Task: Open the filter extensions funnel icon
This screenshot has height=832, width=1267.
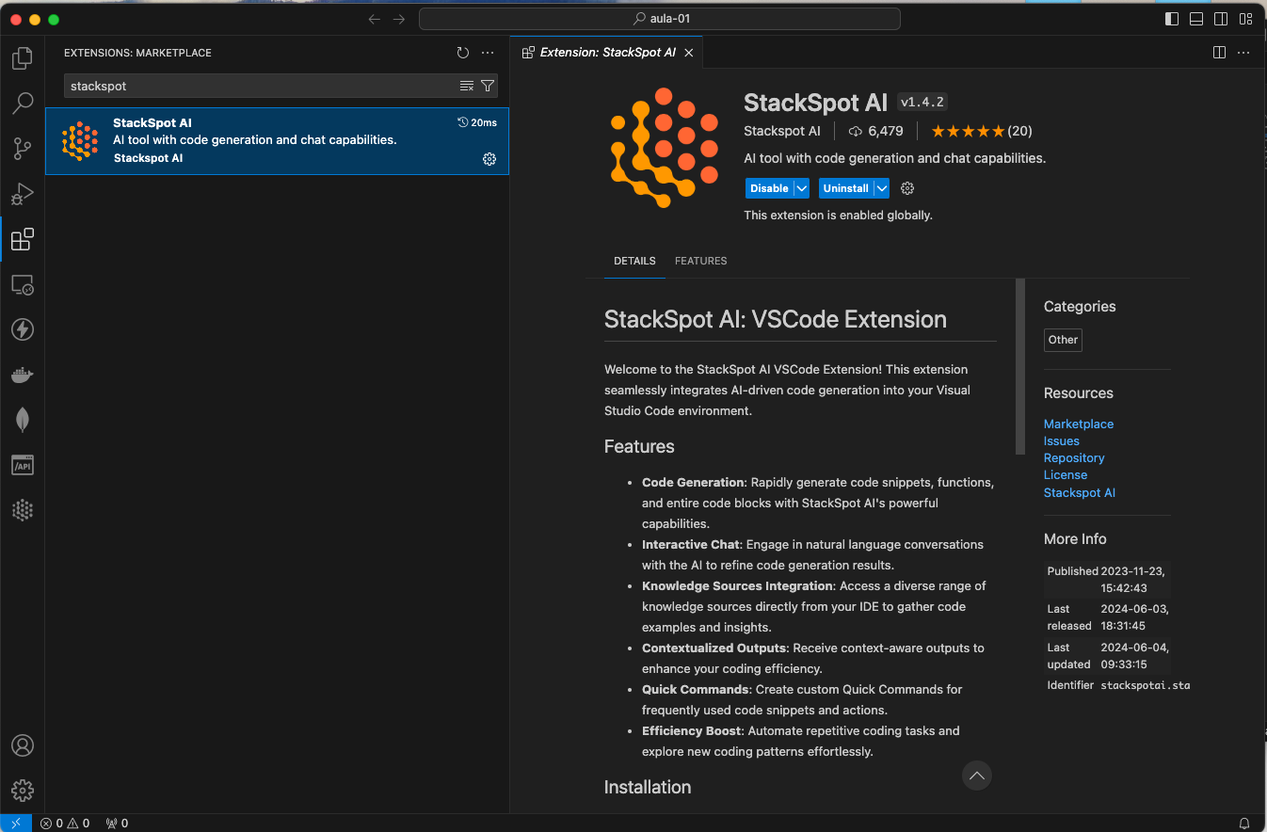Action: click(x=488, y=86)
